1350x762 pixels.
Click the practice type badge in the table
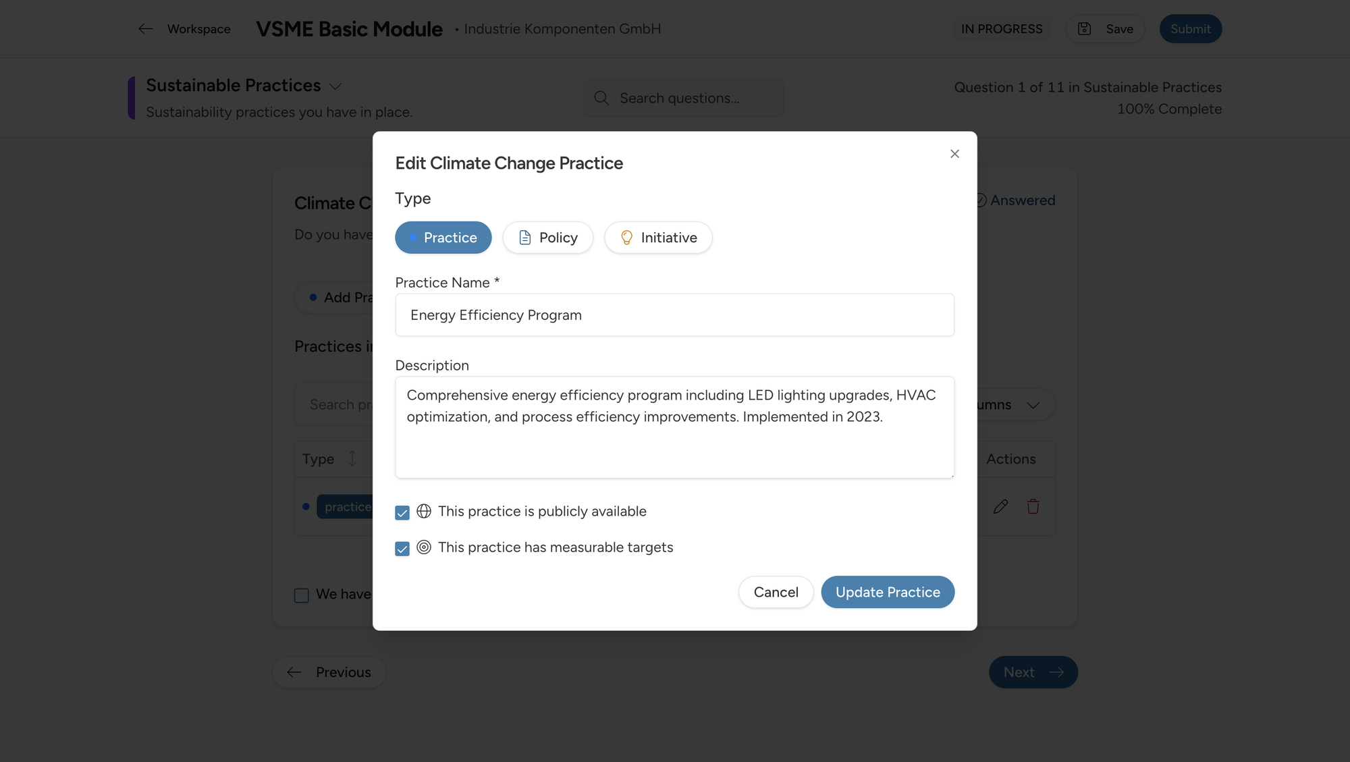(348, 506)
